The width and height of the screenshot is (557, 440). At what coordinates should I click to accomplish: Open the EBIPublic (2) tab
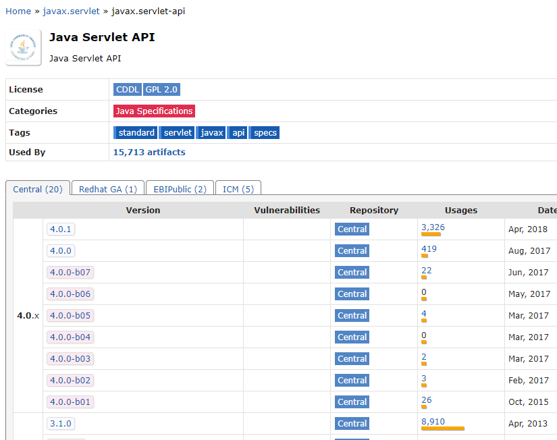click(180, 190)
